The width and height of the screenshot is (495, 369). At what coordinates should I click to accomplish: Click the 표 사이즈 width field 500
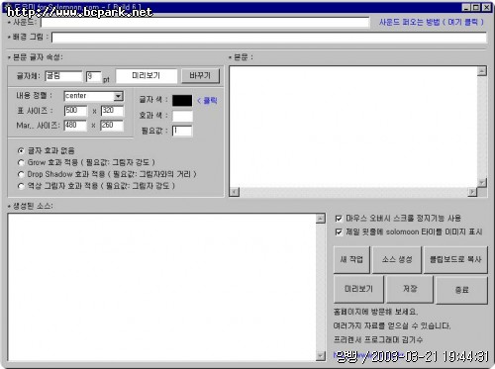click(x=75, y=111)
